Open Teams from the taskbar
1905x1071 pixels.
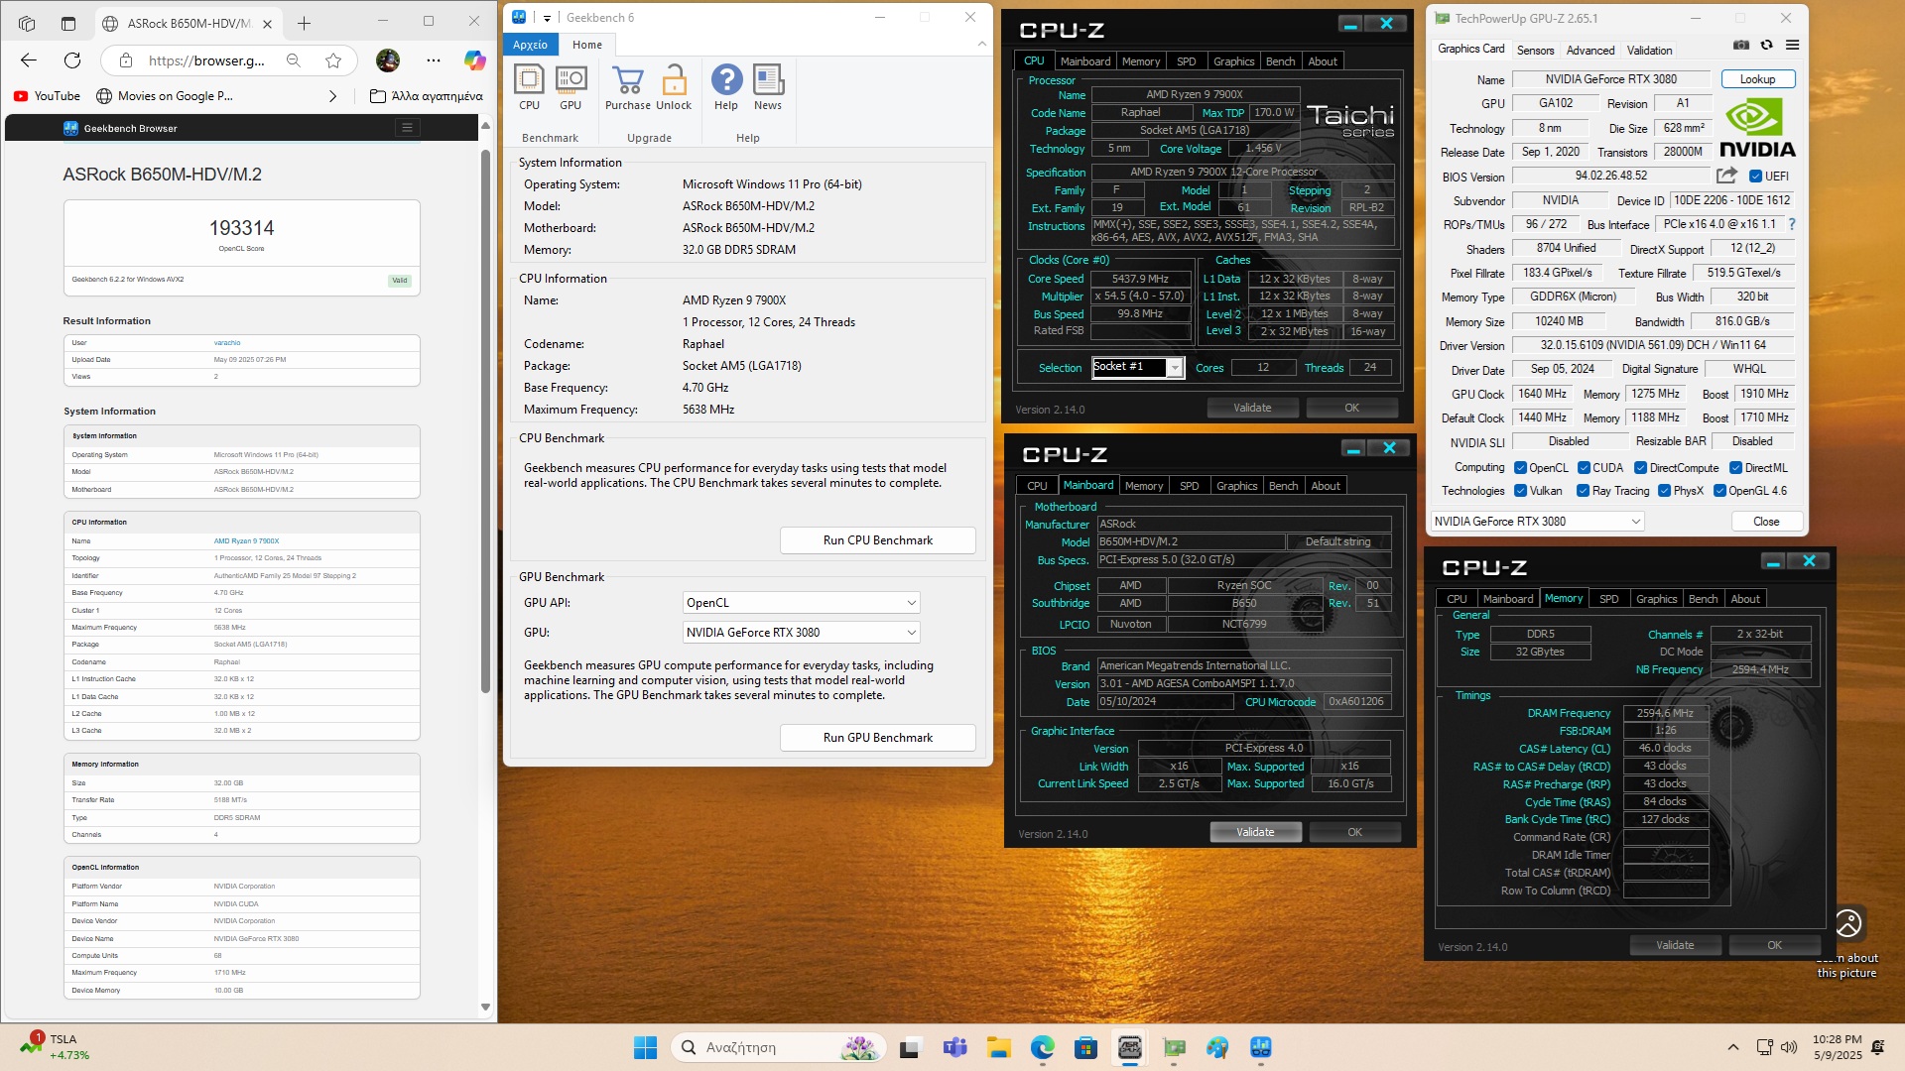coord(954,1047)
